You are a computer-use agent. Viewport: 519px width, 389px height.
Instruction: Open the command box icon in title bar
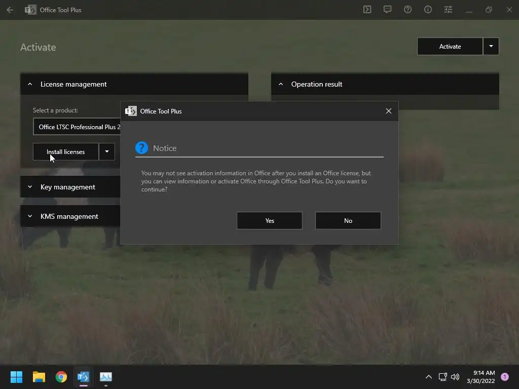367,10
